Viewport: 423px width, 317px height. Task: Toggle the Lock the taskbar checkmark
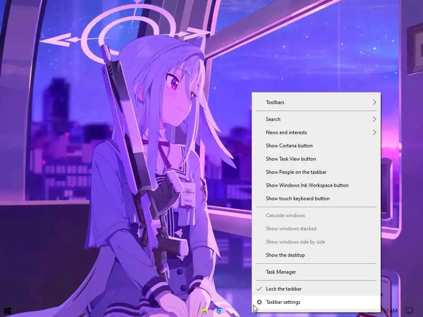(259, 289)
